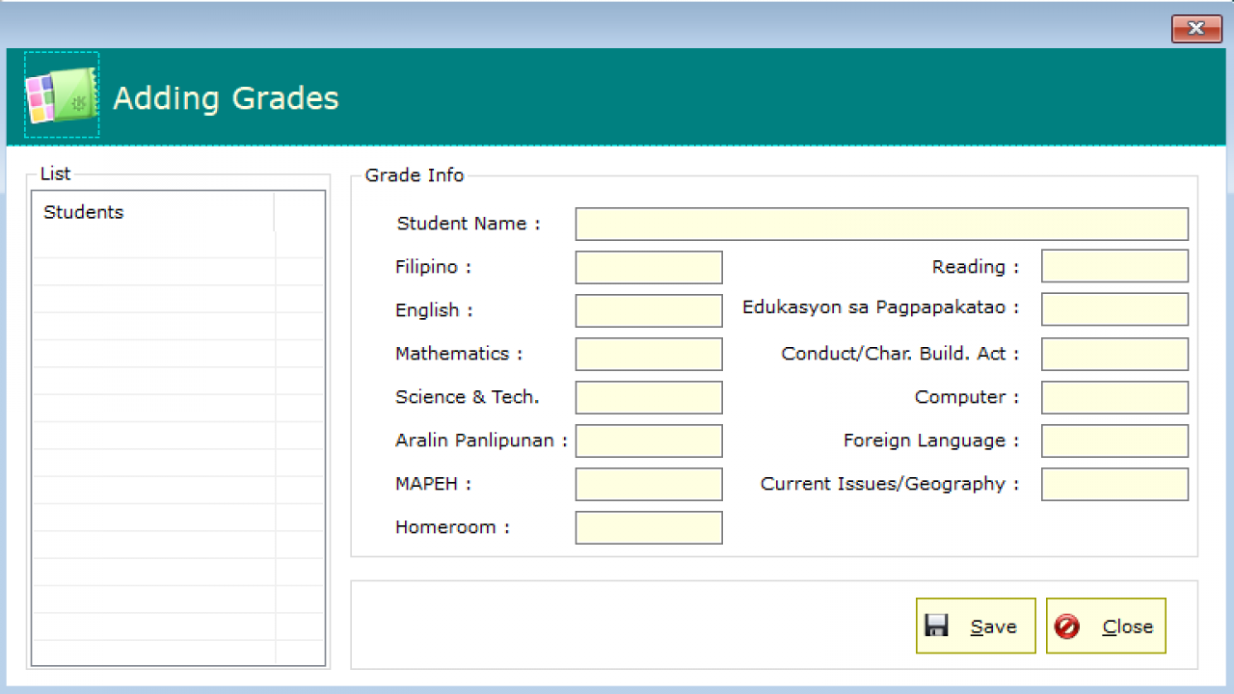Click the MAPEH grade input
The width and height of the screenshot is (1234, 694).
coord(649,484)
